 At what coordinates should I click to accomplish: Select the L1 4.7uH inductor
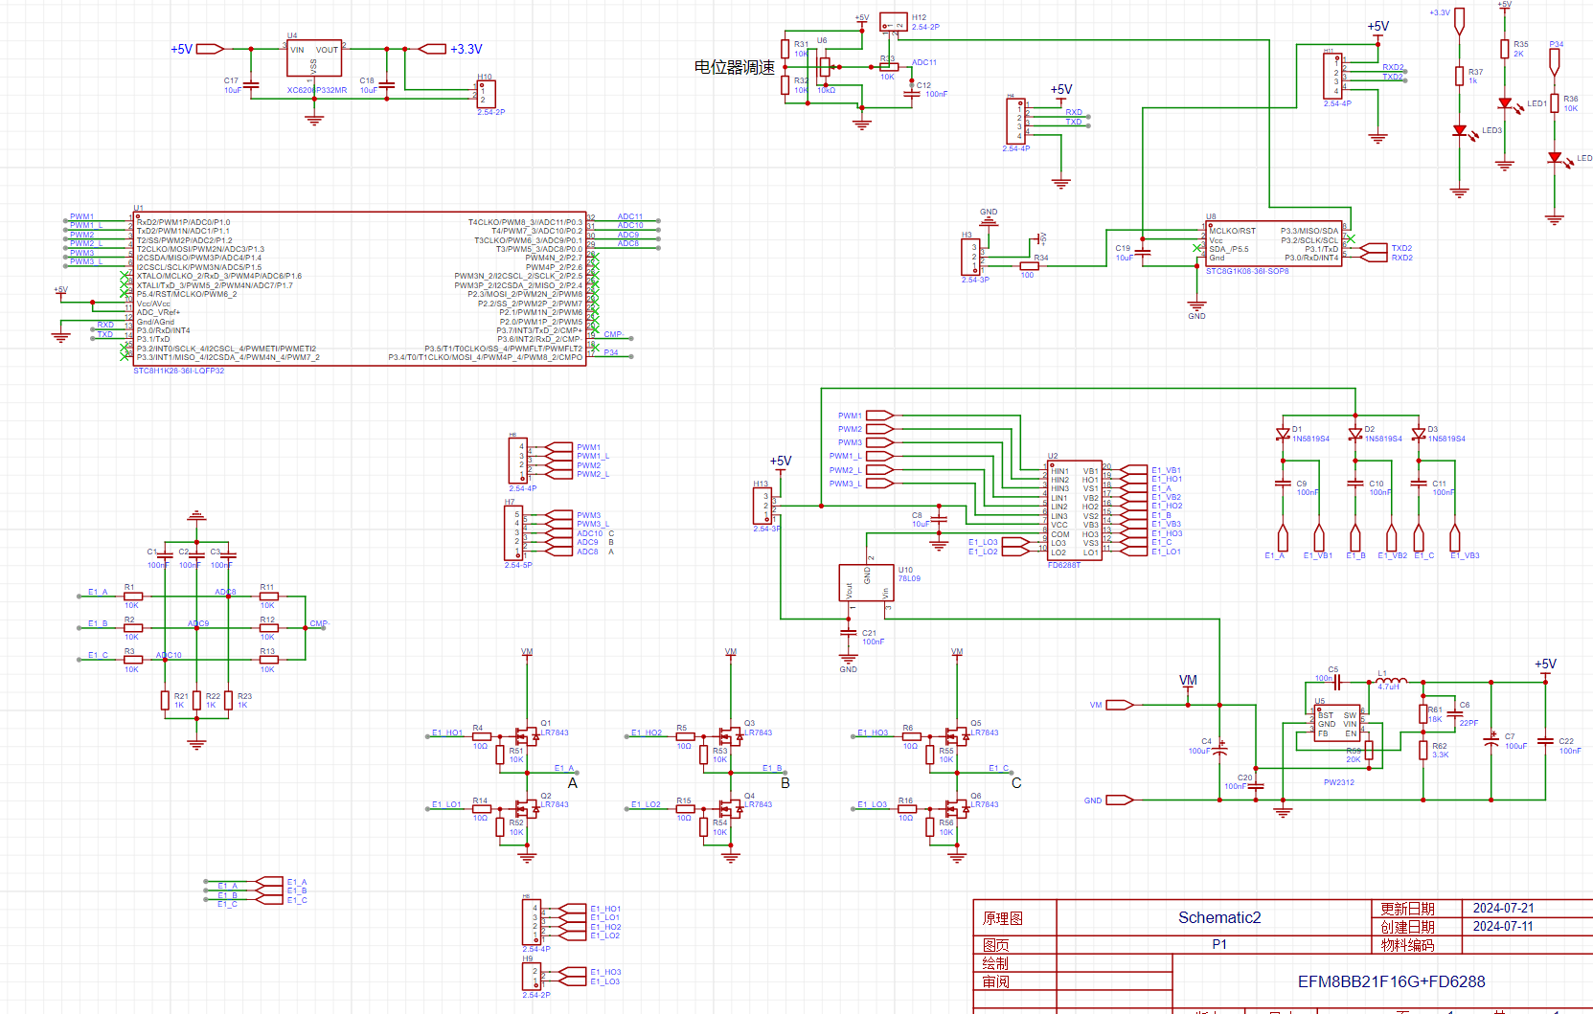tap(1392, 680)
